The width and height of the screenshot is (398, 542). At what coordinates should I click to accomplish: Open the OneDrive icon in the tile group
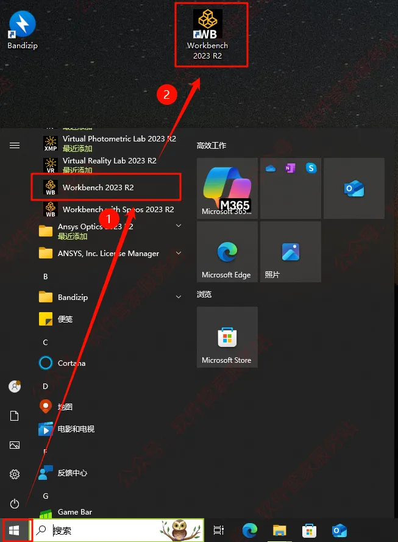271,168
